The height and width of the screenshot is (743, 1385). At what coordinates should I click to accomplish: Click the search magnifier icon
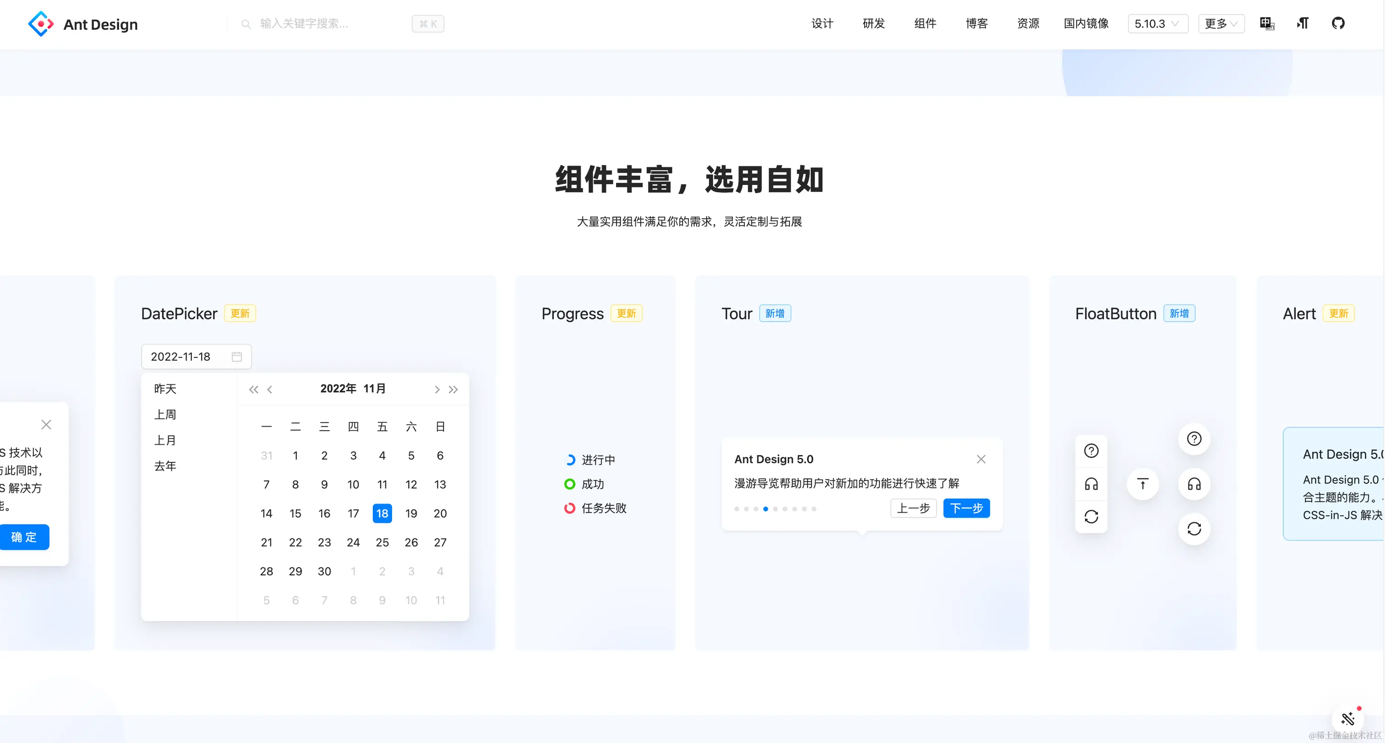pos(245,24)
